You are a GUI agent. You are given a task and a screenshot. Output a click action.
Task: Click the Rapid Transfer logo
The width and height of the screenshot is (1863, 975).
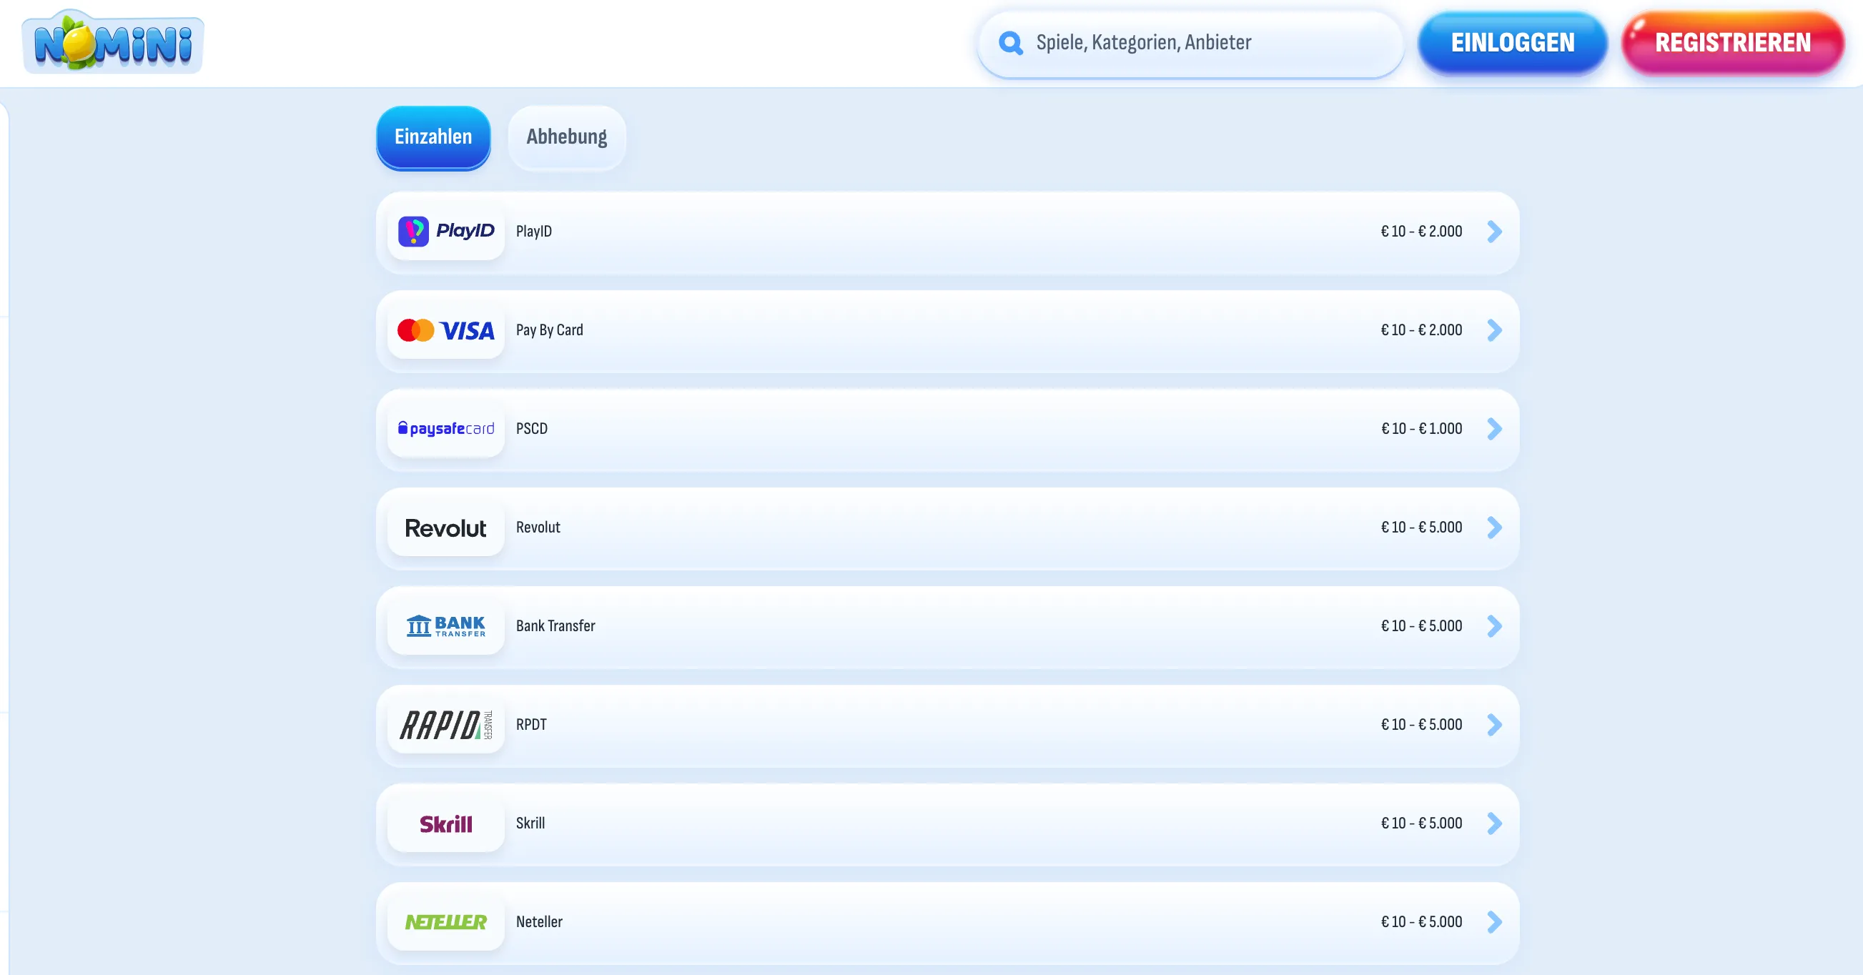[446, 725]
